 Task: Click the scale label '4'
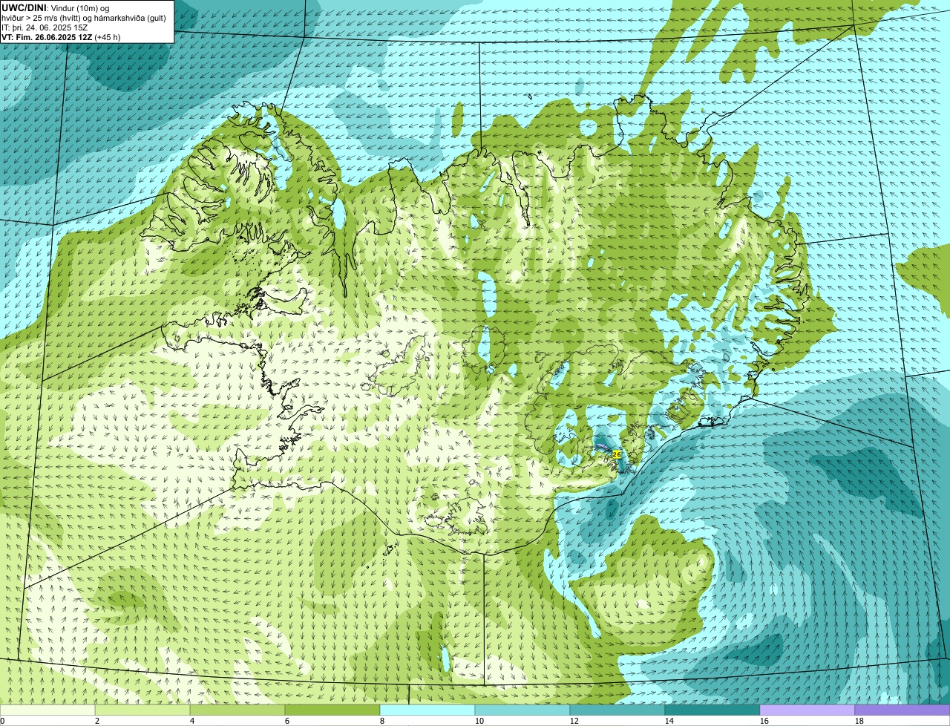192,721
